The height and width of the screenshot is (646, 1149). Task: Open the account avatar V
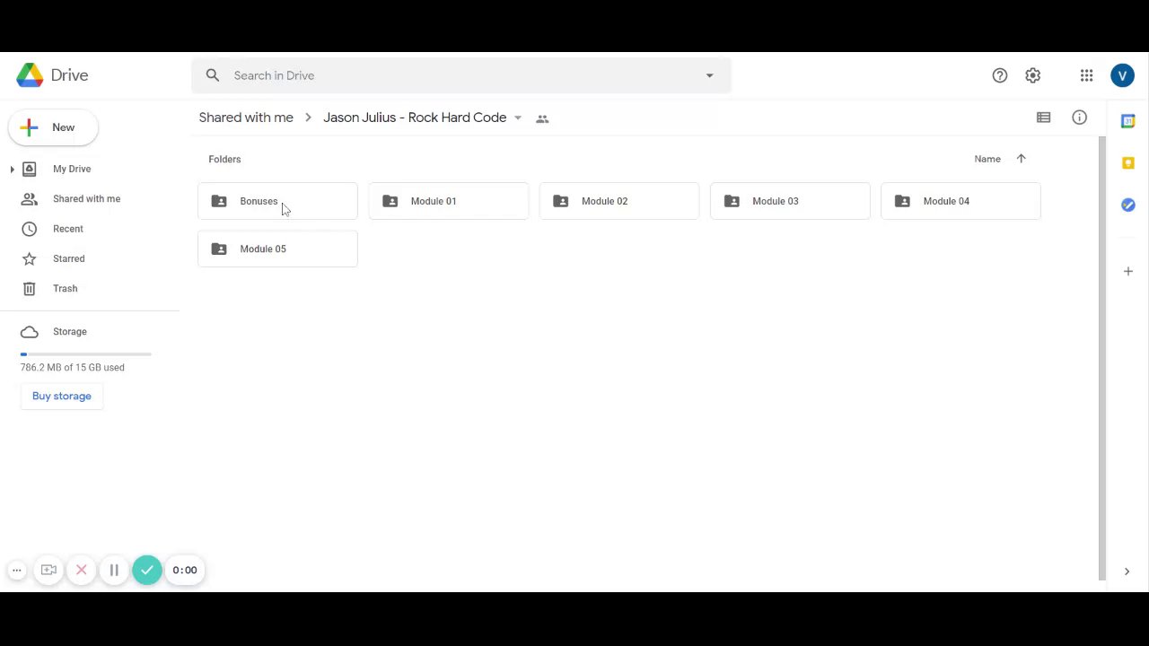[1122, 75]
